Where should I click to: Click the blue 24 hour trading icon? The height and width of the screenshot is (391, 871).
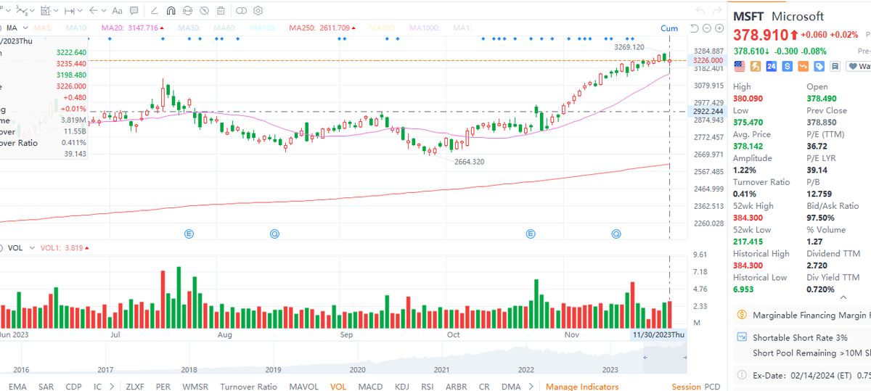[772, 66]
